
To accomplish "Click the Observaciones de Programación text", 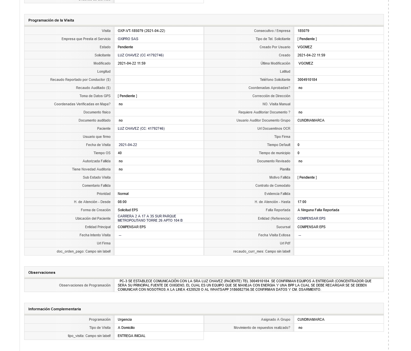I will point(245,285).
